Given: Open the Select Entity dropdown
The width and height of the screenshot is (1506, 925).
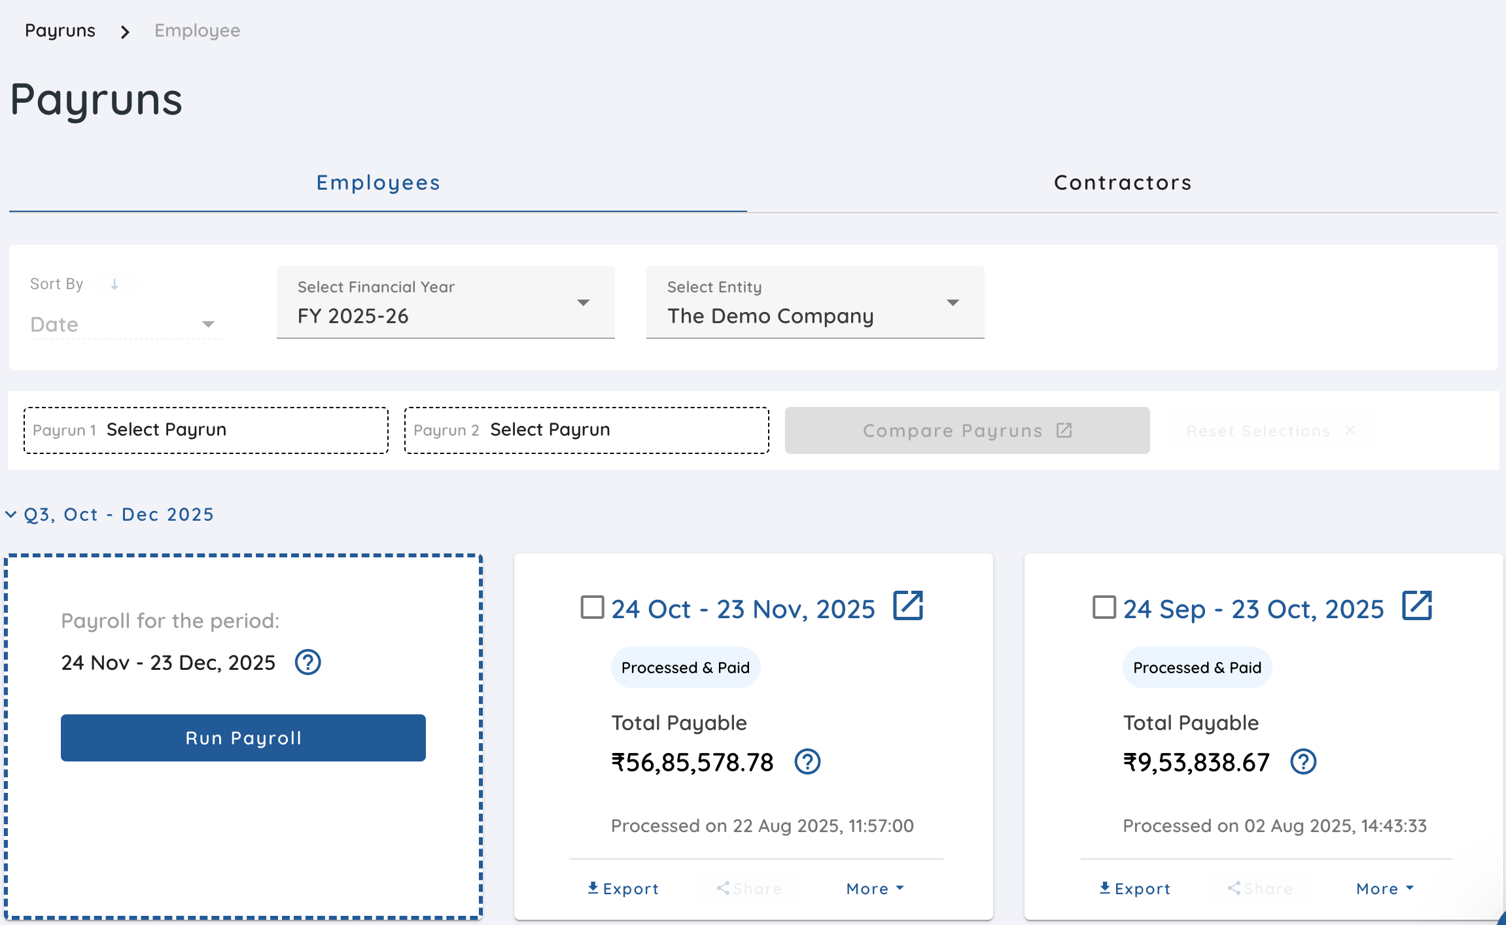Looking at the screenshot, I should (814, 302).
